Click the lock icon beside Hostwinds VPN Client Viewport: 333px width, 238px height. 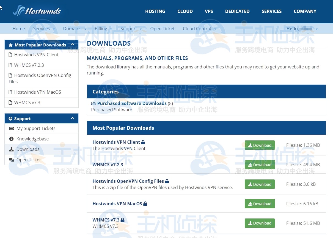pos(143,142)
